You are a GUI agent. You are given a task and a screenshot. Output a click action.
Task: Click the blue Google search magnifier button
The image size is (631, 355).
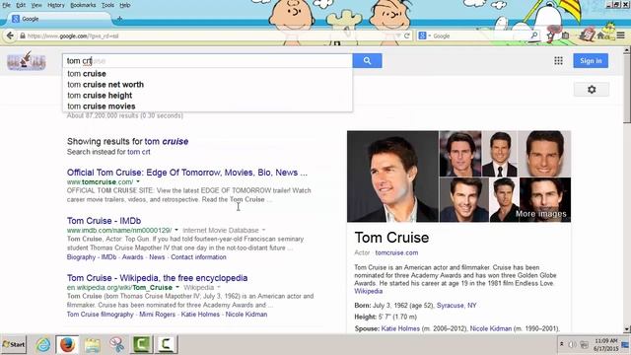[x=367, y=61]
